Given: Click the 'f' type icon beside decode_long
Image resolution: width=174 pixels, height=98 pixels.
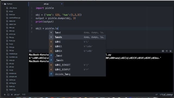Looking at the screenshot, I should [51, 74].
